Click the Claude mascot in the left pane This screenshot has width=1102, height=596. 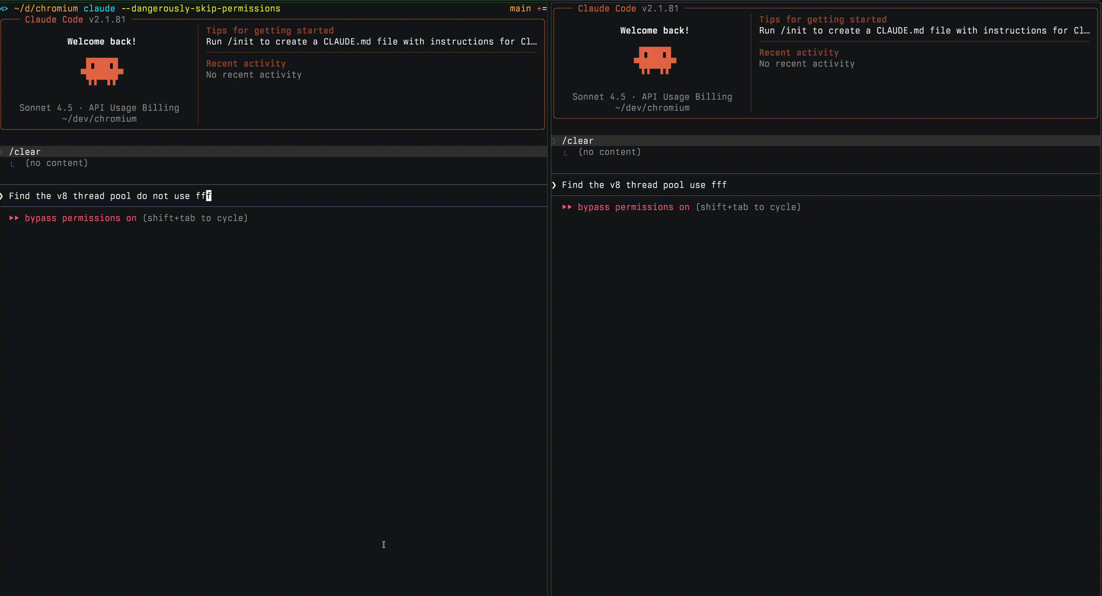(102, 71)
